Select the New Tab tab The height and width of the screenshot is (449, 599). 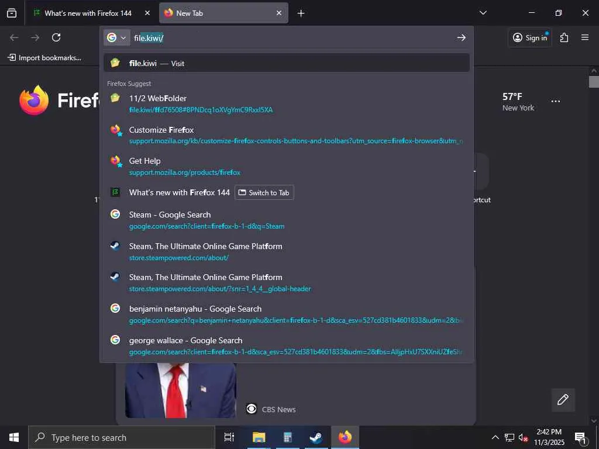pyautogui.click(x=223, y=13)
